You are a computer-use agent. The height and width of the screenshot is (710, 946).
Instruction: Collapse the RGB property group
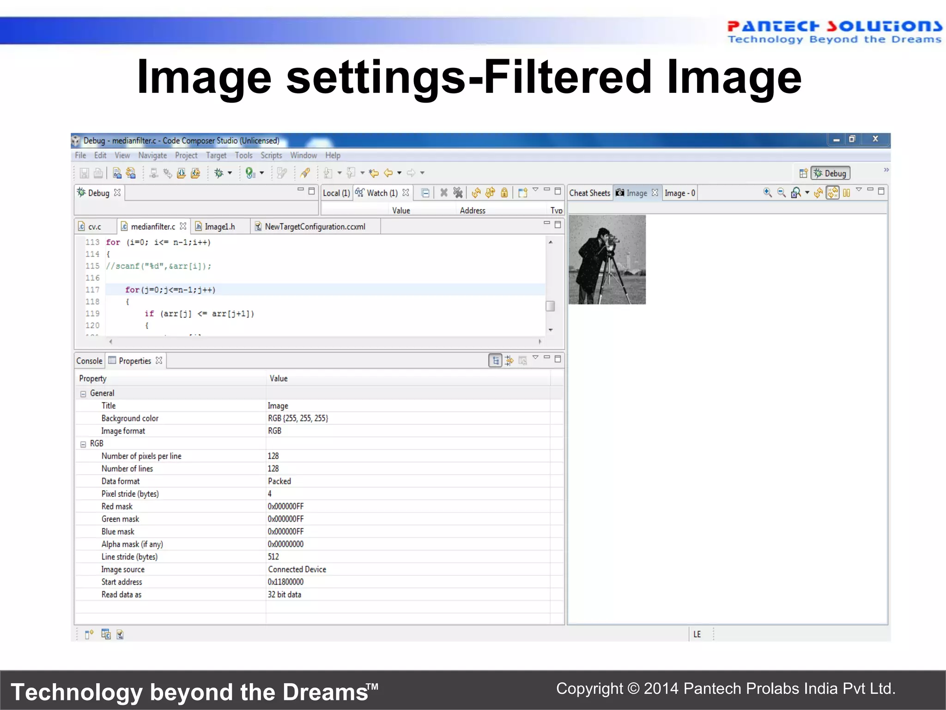(x=83, y=444)
